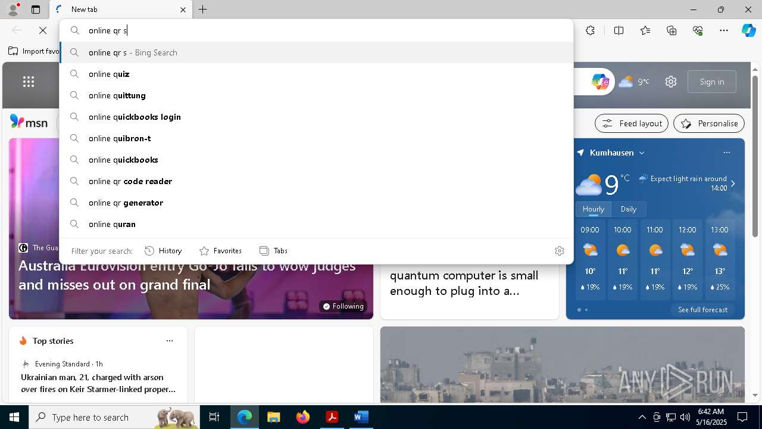Open the browser profile icon
This screenshot has height=429, width=762.
click(13, 10)
